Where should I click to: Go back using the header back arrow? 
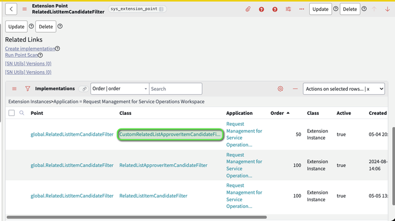click(x=11, y=9)
